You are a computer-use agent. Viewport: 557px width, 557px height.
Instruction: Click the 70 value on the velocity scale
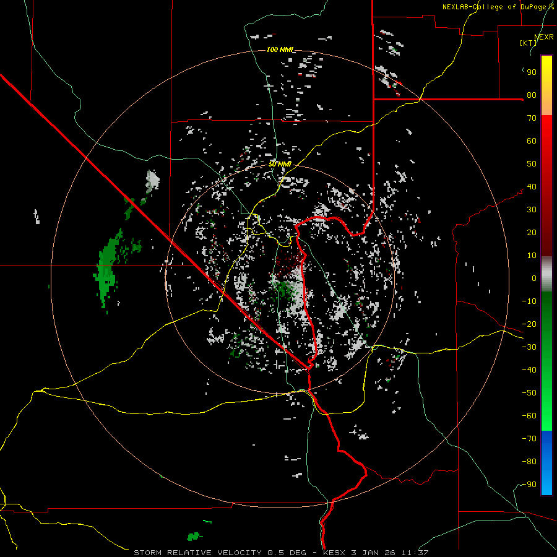point(532,118)
